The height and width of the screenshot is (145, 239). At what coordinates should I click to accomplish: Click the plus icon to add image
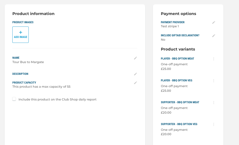(21, 32)
